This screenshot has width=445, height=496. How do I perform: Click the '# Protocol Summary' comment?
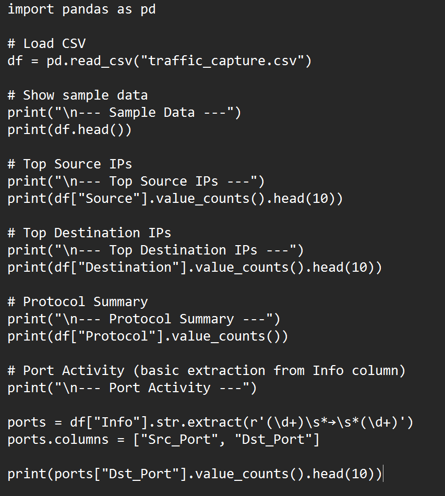78,302
